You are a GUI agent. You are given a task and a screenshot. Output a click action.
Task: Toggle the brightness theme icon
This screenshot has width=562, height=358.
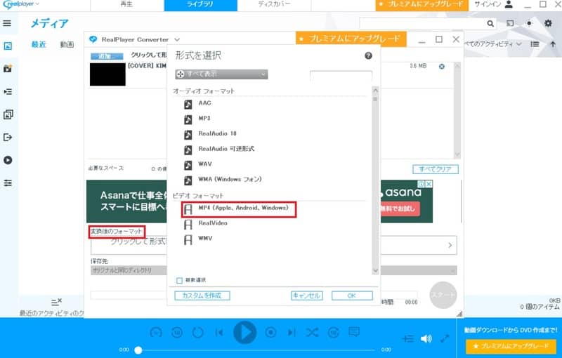tap(529, 24)
